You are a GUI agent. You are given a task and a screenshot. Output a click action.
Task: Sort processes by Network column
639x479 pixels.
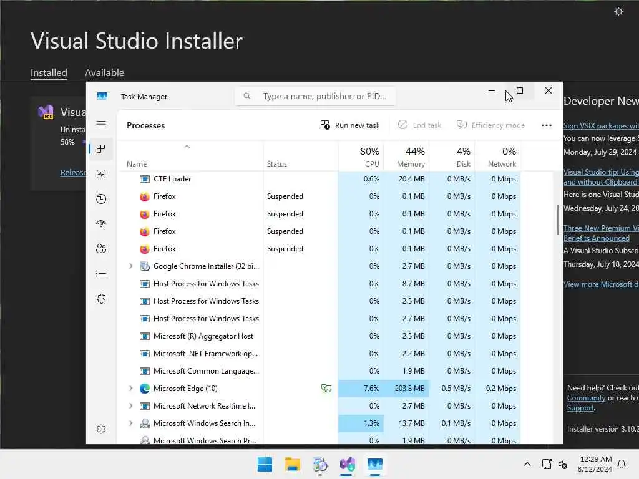click(497, 157)
